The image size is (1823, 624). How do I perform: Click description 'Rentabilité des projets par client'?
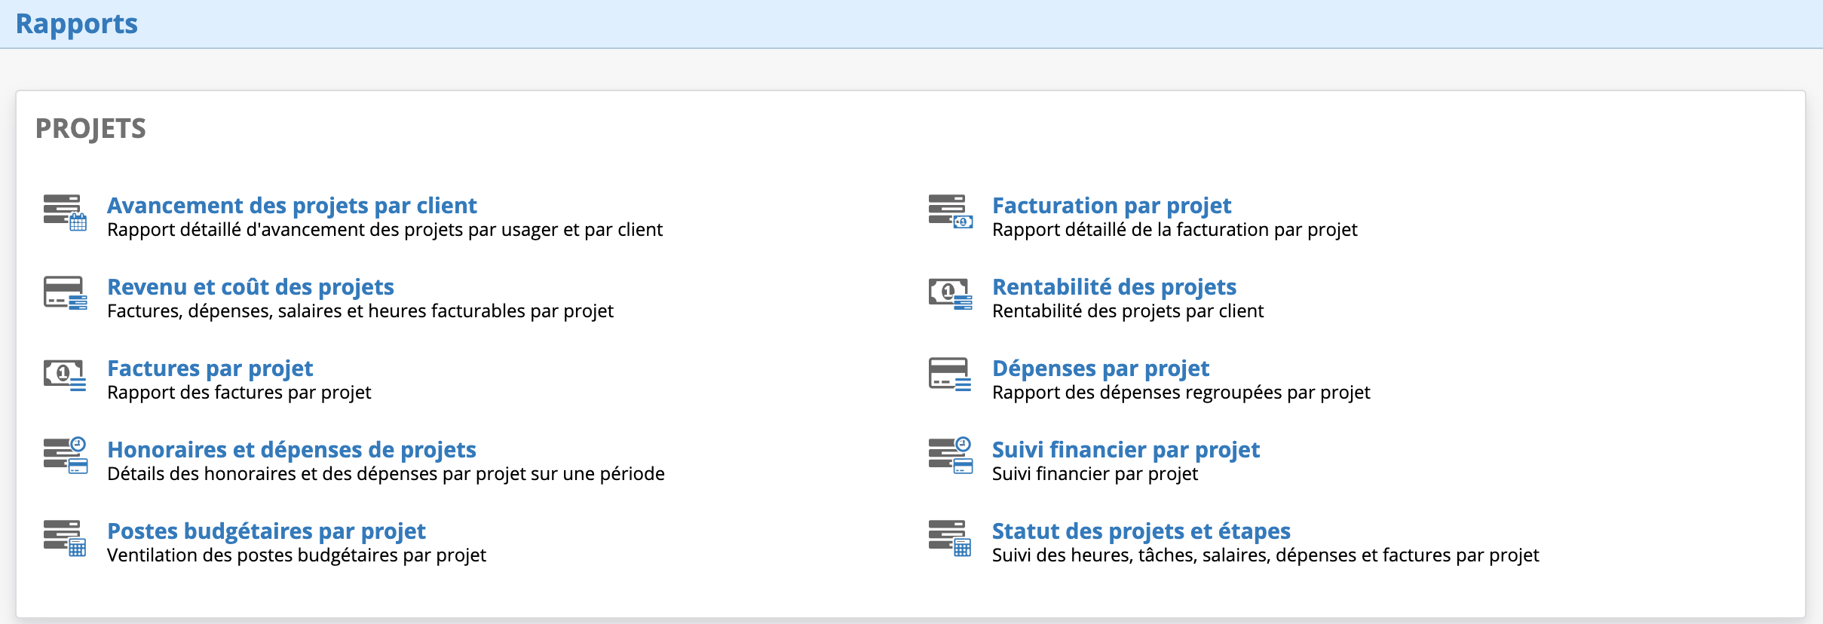(1128, 311)
